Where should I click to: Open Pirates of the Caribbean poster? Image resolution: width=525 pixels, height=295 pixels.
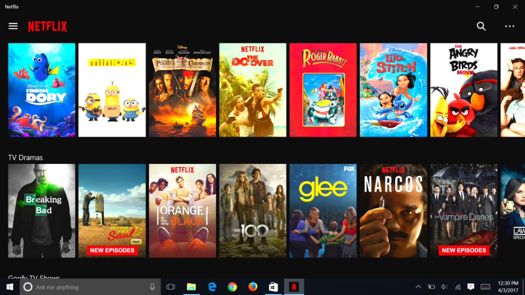(183, 90)
